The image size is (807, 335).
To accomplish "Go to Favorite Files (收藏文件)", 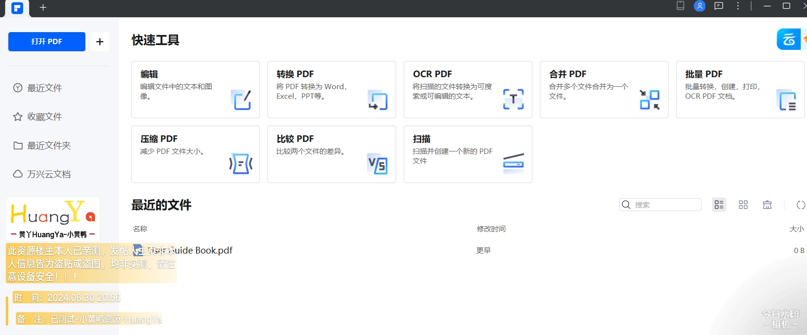I will 44,117.
